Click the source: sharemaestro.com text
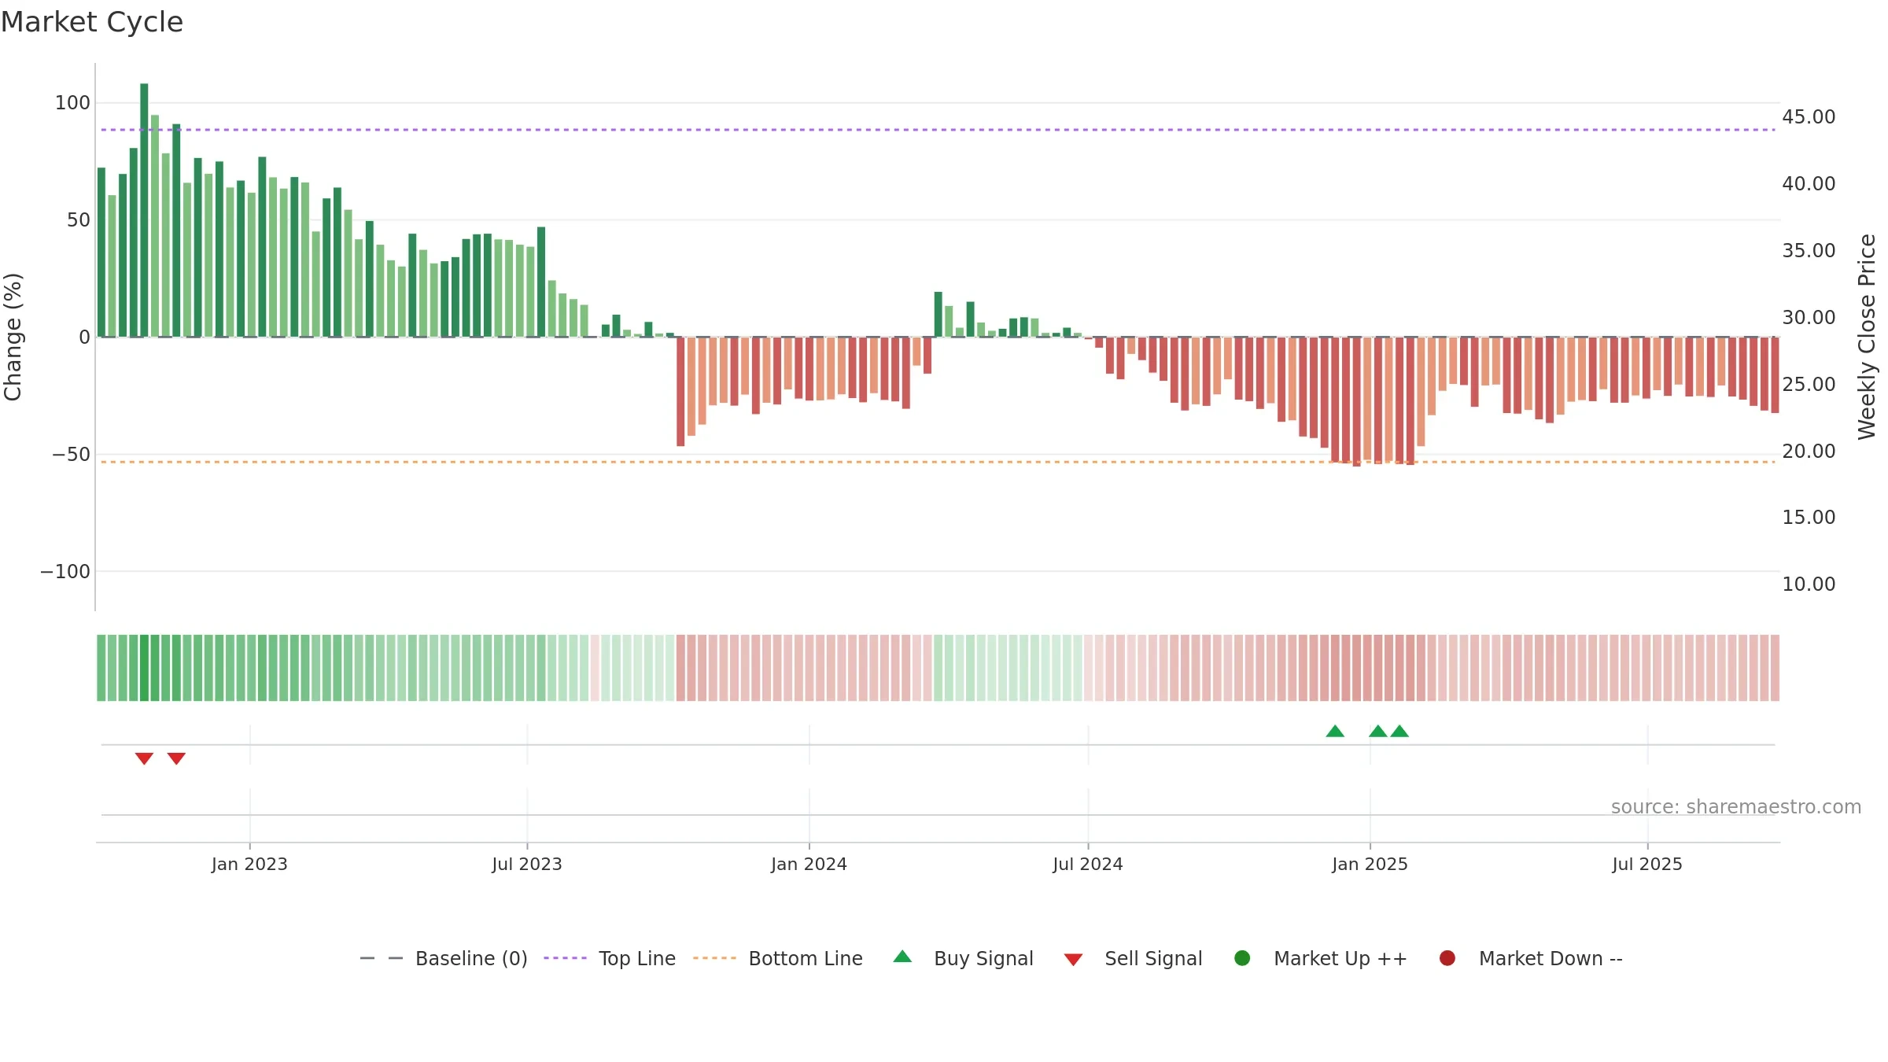This screenshot has height=1062, width=1888. (1736, 806)
